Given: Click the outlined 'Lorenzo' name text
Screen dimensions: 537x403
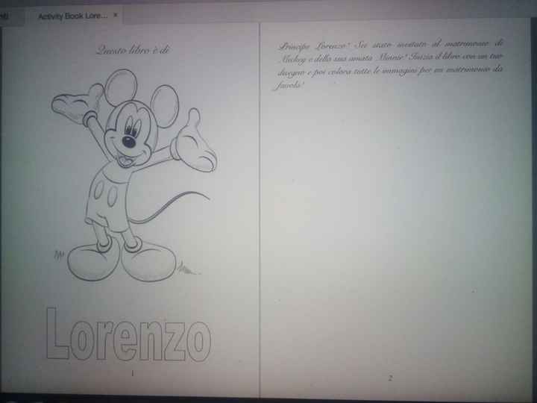Looking at the screenshot, I should tap(128, 335).
